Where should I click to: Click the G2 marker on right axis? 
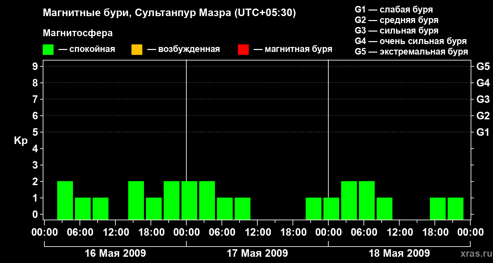tap(483, 116)
